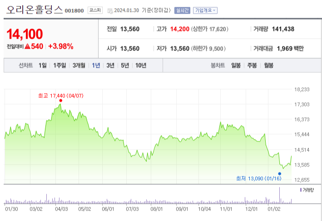Screen dimensions: 322x221
Task: Click the clock icon beside the date
Action: pos(110,11)
